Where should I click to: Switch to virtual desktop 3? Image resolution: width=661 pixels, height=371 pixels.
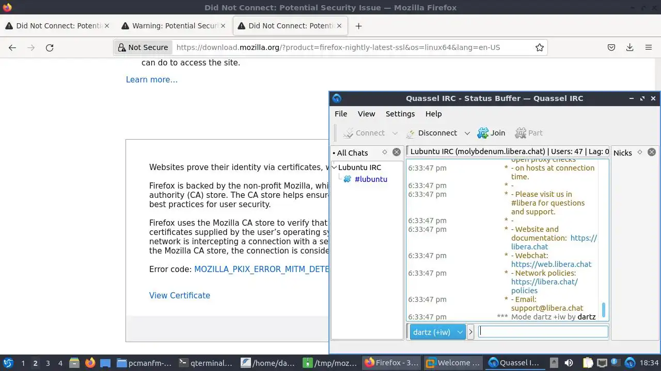click(x=48, y=363)
